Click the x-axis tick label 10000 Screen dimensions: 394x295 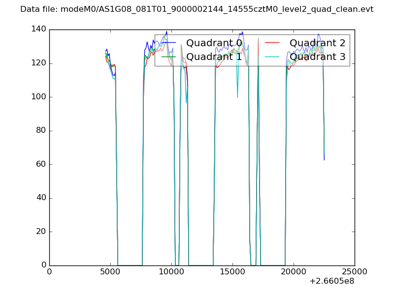click(x=171, y=272)
